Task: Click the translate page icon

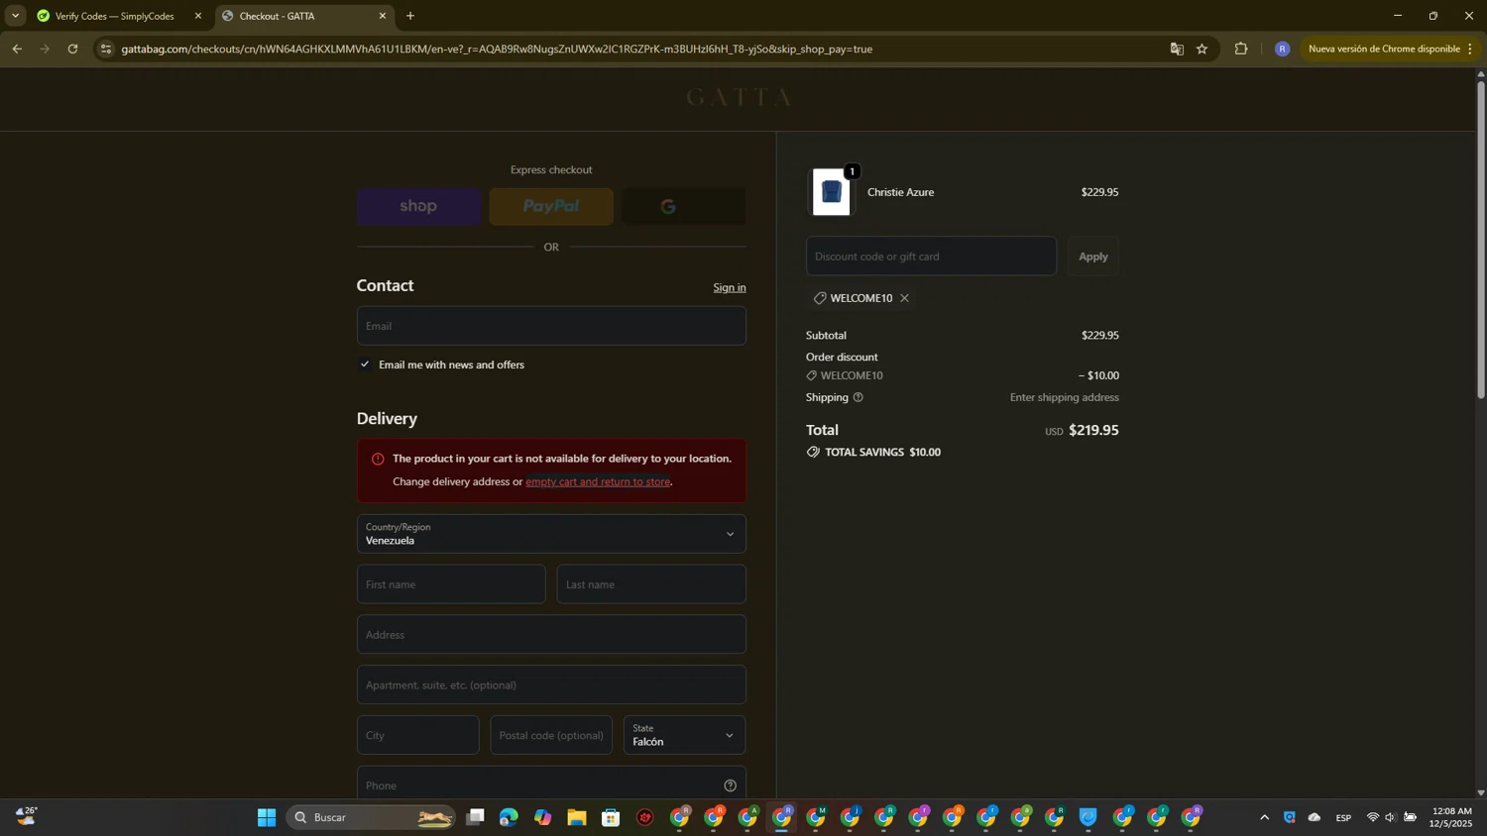Action: tap(1177, 49)
